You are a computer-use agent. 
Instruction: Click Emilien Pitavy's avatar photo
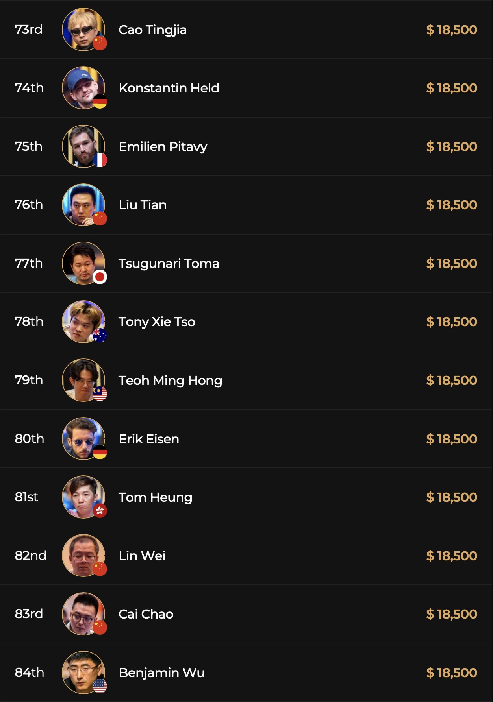[83, 146]
